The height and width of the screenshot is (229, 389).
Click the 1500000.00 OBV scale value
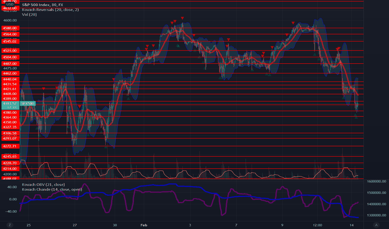coord(376,193)
